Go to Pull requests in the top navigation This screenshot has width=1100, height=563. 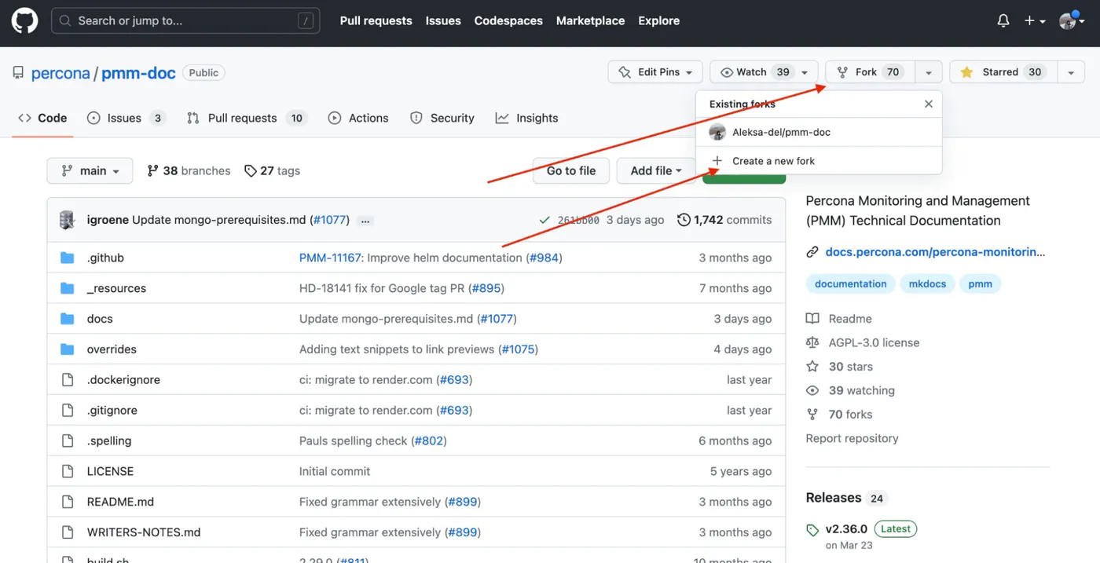(376, 21)
